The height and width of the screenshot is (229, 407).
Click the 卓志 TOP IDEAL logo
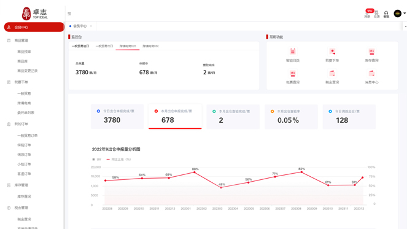click(x=35, y=14)
